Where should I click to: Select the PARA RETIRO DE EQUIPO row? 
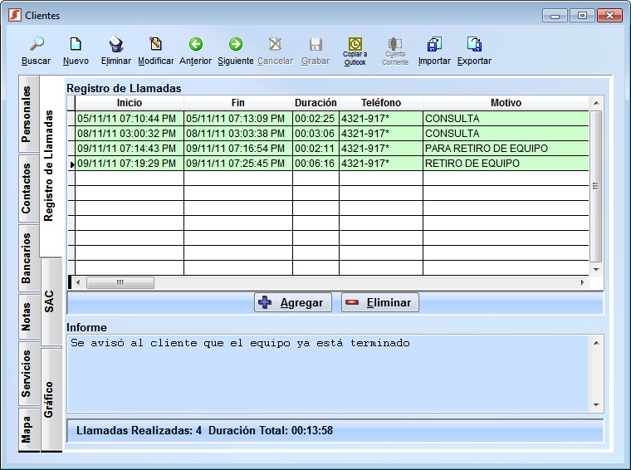486,149
